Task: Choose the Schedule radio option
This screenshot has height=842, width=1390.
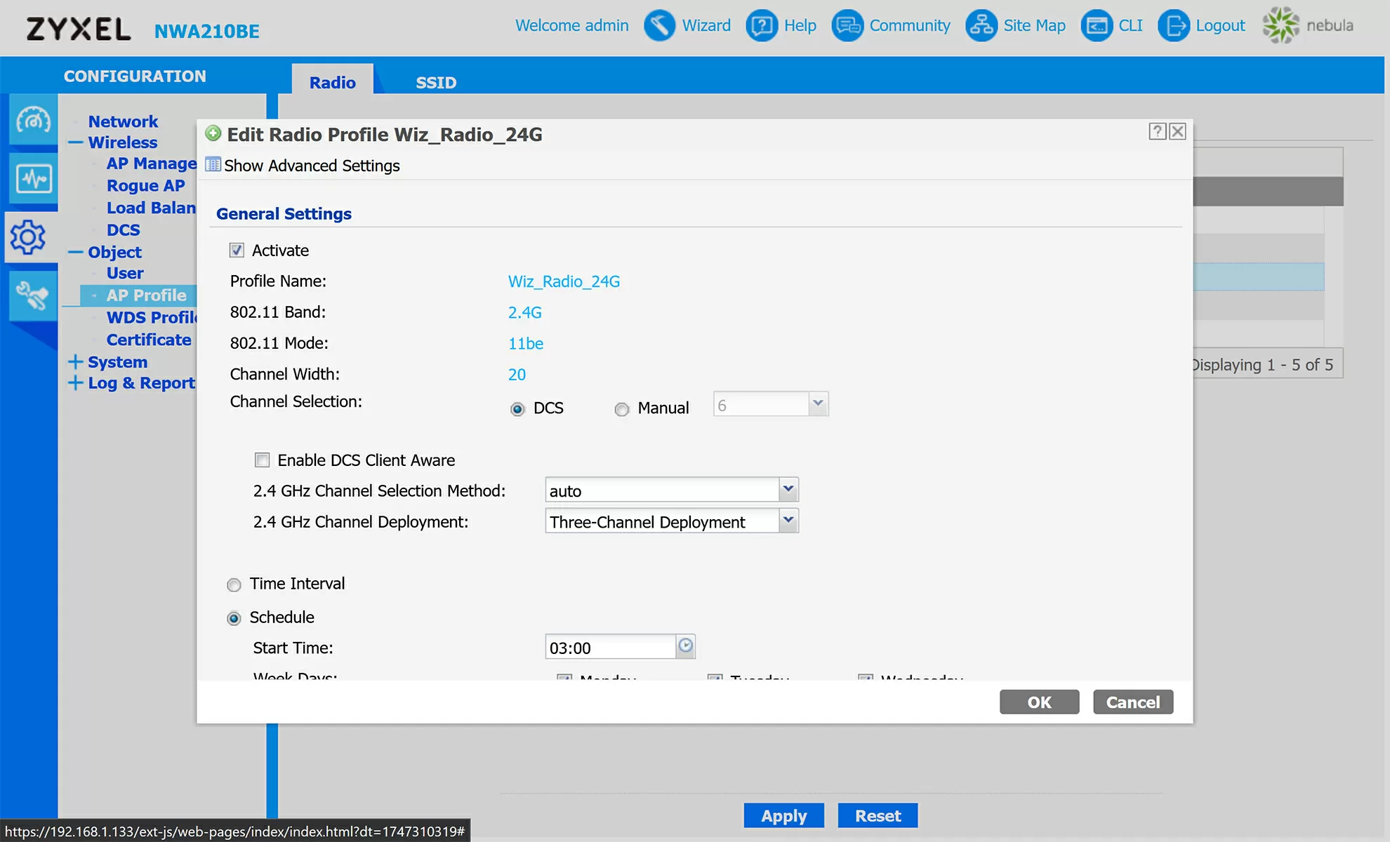Action: pyautogui.click(x=234, y=618)
